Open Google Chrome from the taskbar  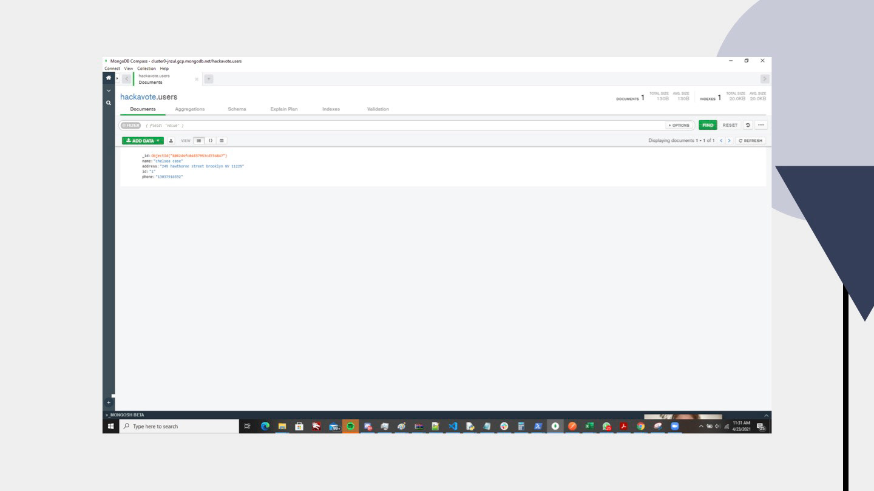click(x=640, y=426)
